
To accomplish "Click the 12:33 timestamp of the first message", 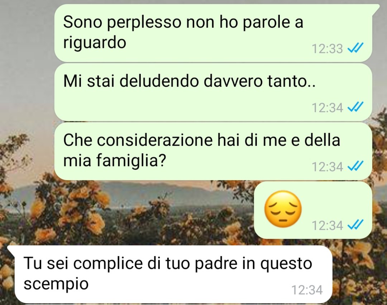I will coord(327,49).
